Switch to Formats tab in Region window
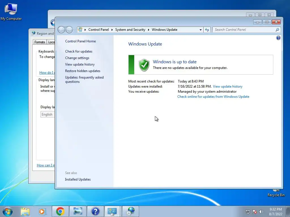 point(40,42)
